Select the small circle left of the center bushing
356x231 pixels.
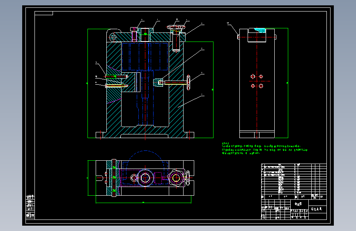click(x=134, y=178)
